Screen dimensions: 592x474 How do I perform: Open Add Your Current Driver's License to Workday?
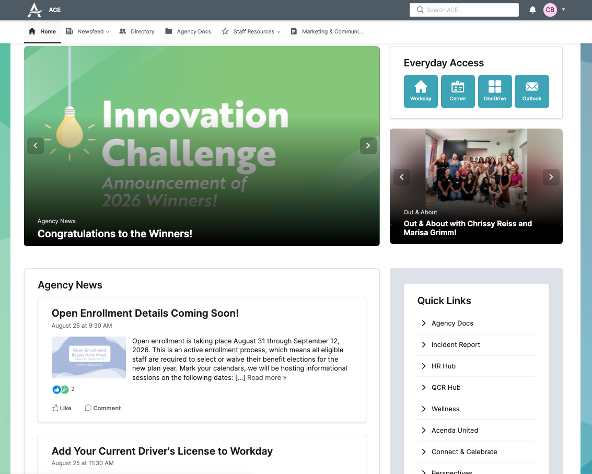pyautogui.click(x=162, y=451)
